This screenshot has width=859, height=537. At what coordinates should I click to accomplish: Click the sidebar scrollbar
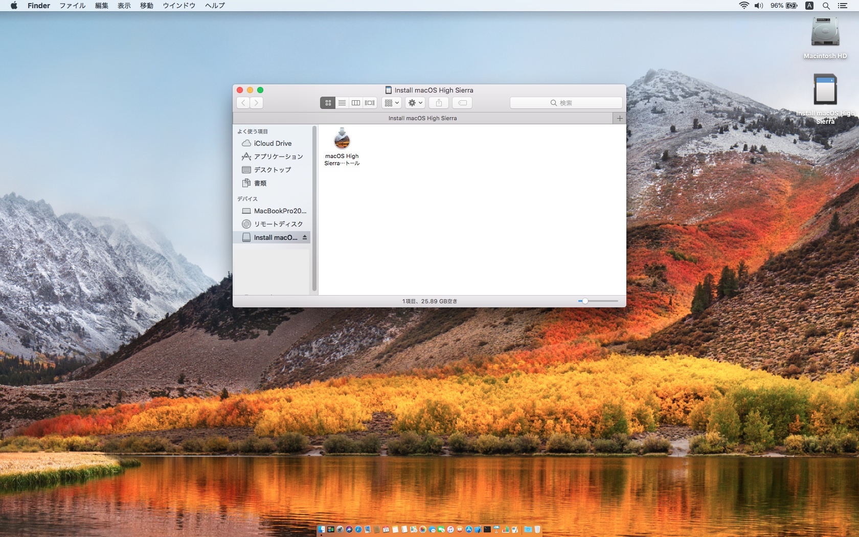tap(314, 209)
